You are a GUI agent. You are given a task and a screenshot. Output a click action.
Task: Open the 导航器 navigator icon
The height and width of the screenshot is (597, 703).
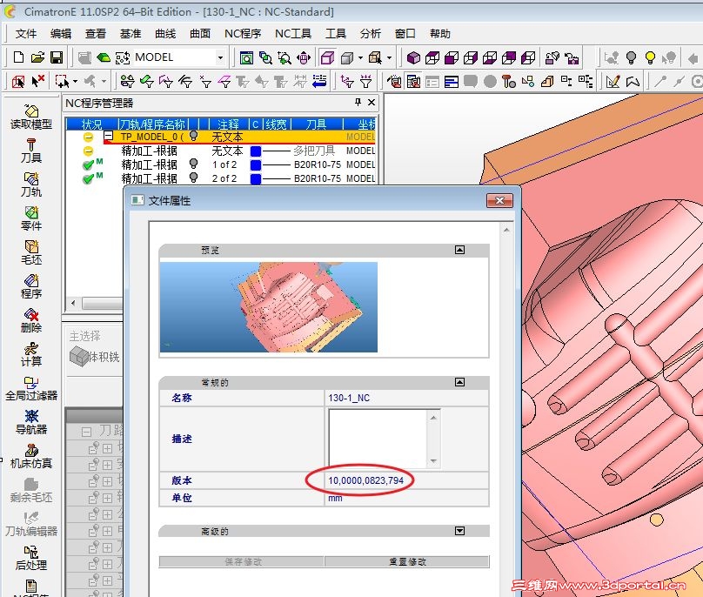click(31, 422)
